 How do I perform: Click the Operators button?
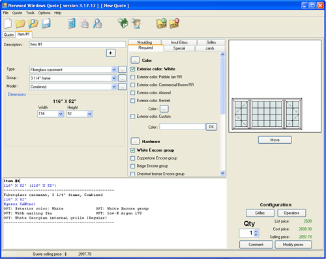click(291, 213)
